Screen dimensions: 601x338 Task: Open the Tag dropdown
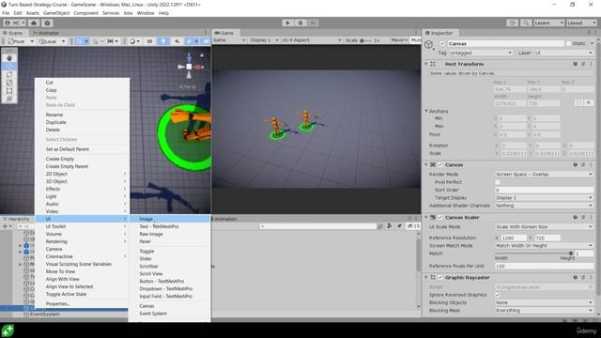tap(480, 53)
